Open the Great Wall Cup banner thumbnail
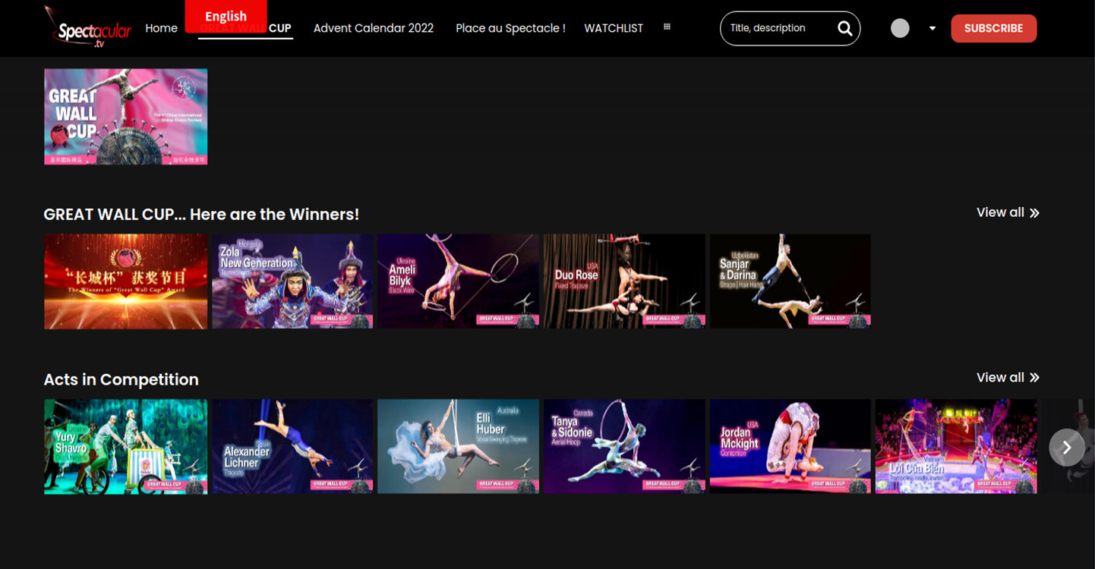Image resolution: width=1095 pixels, height=569 pixels. pos(125,117)
